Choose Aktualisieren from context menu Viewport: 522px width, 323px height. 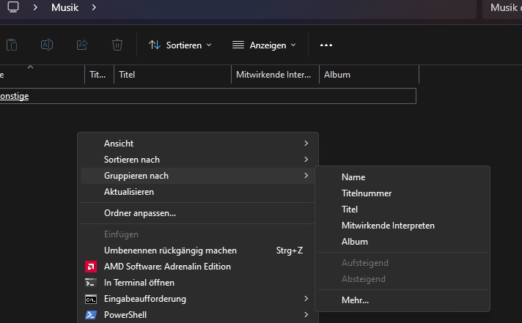(x=129, y=192)
